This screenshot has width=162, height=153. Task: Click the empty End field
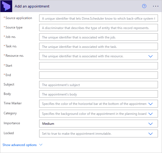pyautogui.click(x=99, y=75)
